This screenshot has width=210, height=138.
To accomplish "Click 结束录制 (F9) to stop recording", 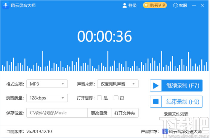I will point(176,102).
